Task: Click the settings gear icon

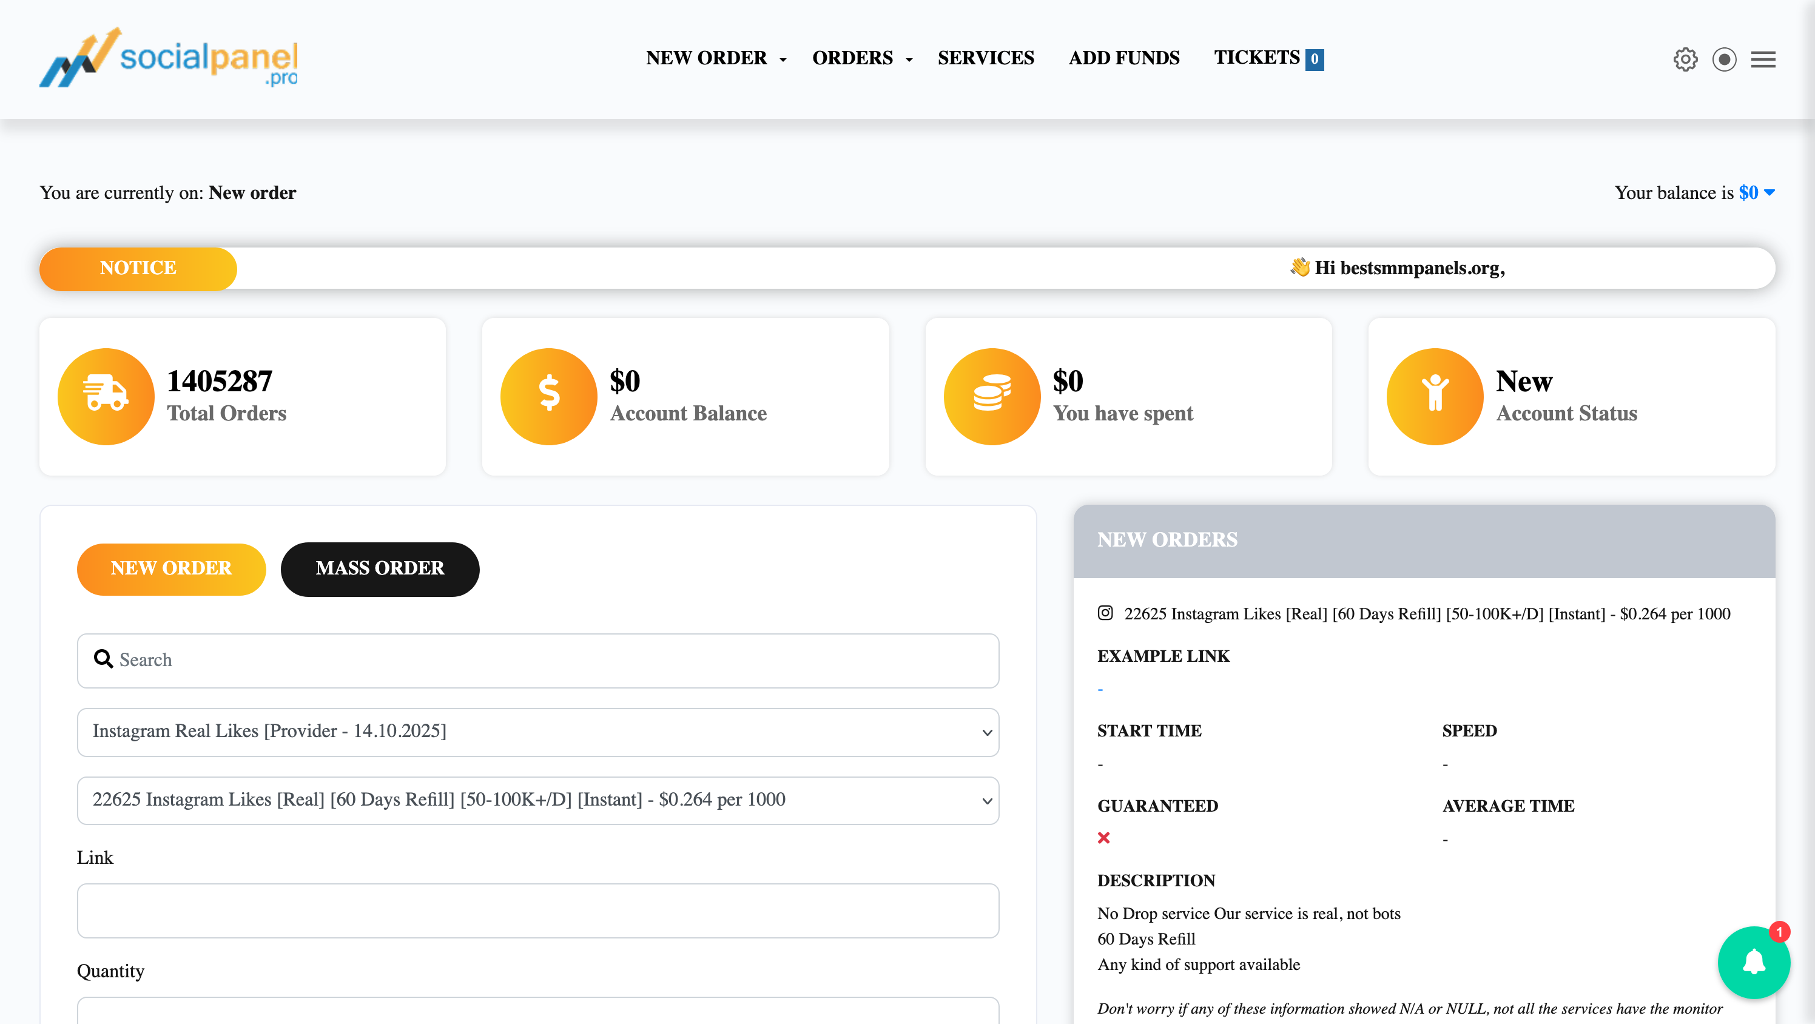Action: (1685, 59)
